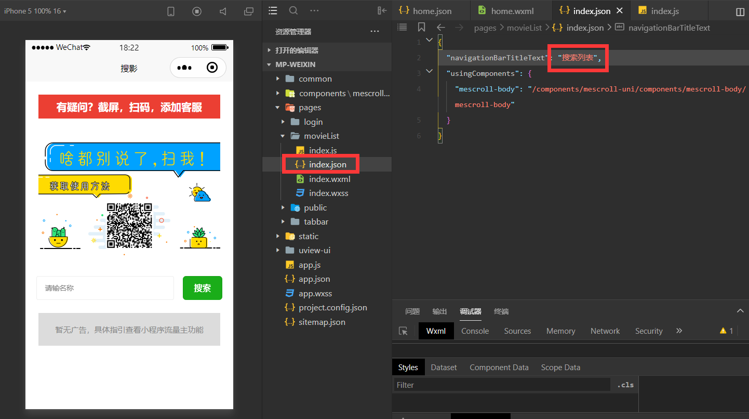
Task: Collapse the debugger panel with chevron
Action: tap(740, 311)
